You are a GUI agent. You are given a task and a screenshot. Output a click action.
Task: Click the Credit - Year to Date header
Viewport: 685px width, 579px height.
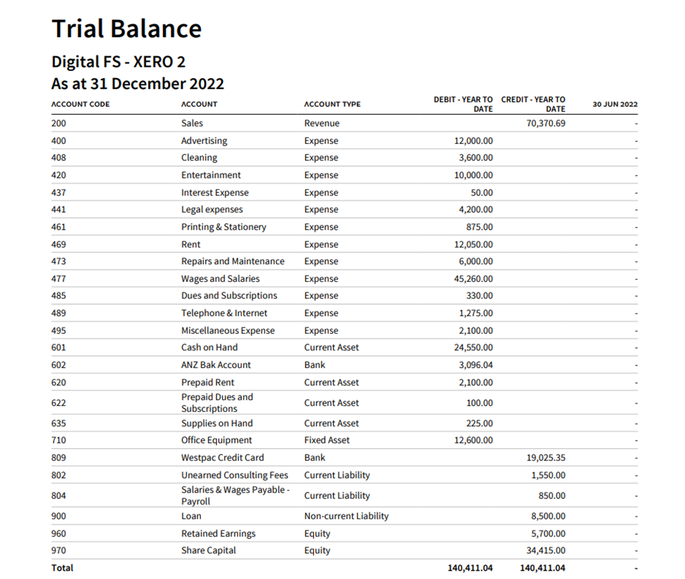coord(533,104)
